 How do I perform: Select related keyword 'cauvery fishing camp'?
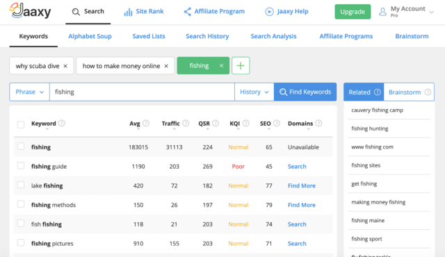377,110
